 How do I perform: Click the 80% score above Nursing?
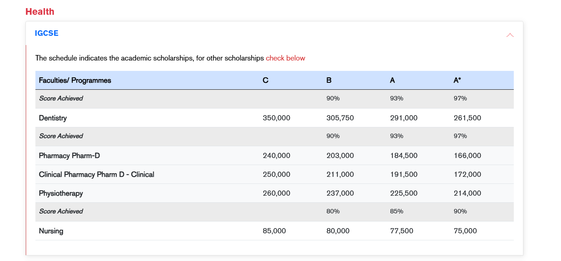tap(333, 212)
